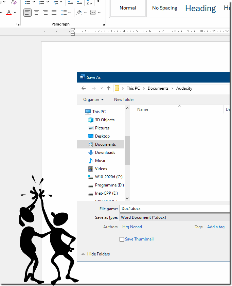Apply the red font color
The image size is (232, 286).
pyautogui.click(x=9, y=13)
